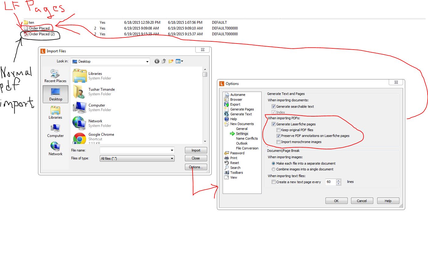Select Outlook under New Documents

pos(242,143)
